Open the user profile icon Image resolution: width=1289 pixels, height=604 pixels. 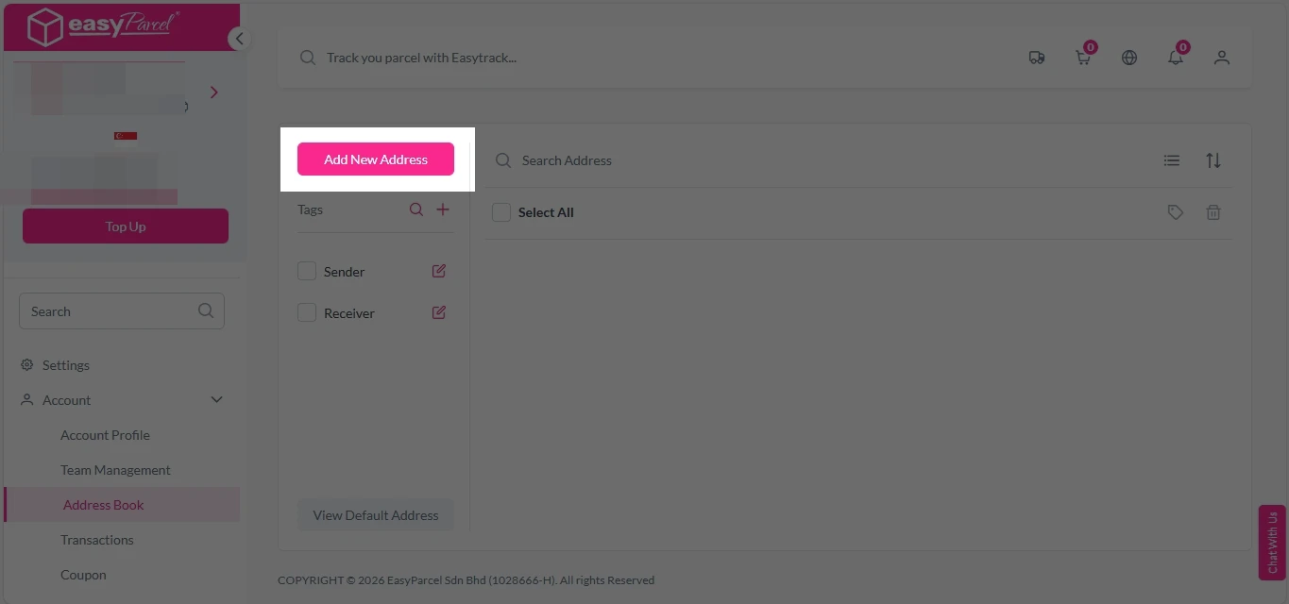click(1221, 57)
